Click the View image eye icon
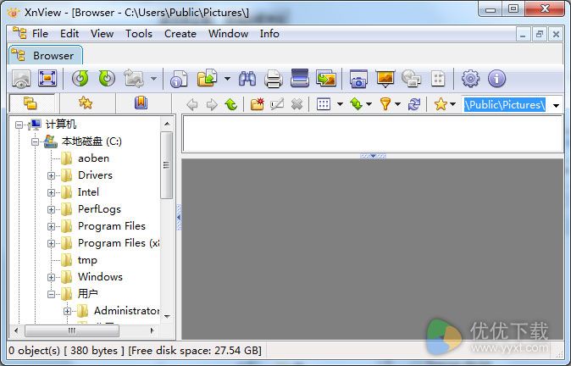This screenshot has width=571, height=366. [x=21, y=79]
